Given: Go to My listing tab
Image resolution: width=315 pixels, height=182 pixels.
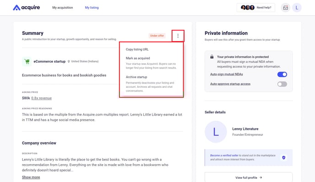Looking at the screenshot, I should (92, 8).
